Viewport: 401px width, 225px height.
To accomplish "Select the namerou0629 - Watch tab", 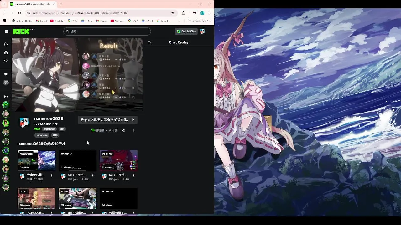I will 29,4.
